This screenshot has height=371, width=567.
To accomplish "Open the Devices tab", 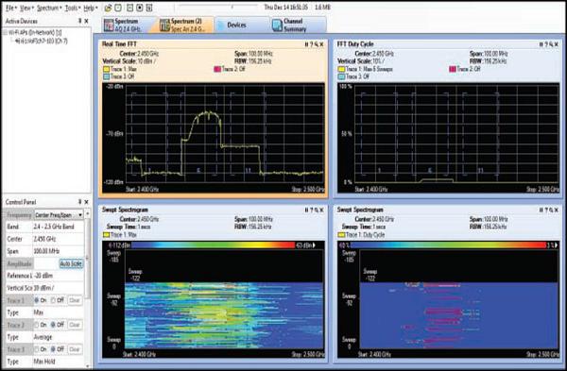I will point(242,25).
